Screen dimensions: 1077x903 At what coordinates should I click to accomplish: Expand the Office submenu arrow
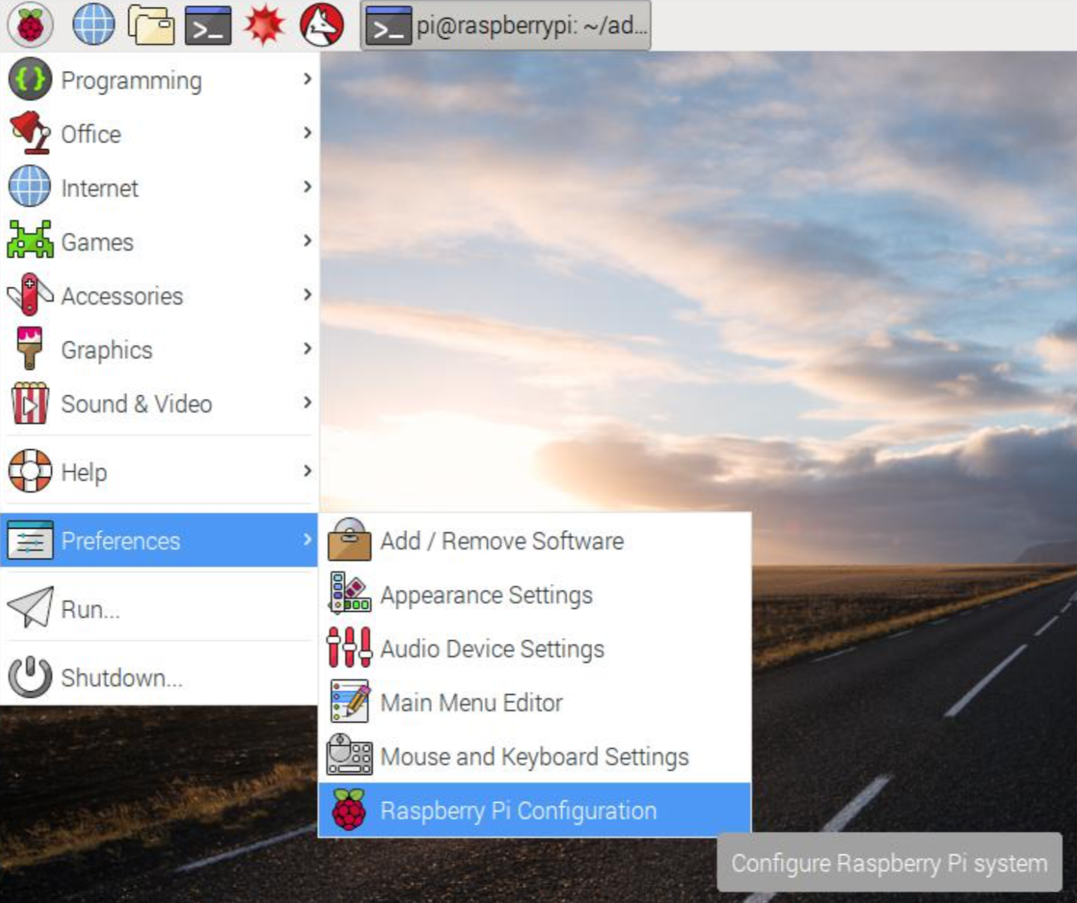[x=307, y=133]
